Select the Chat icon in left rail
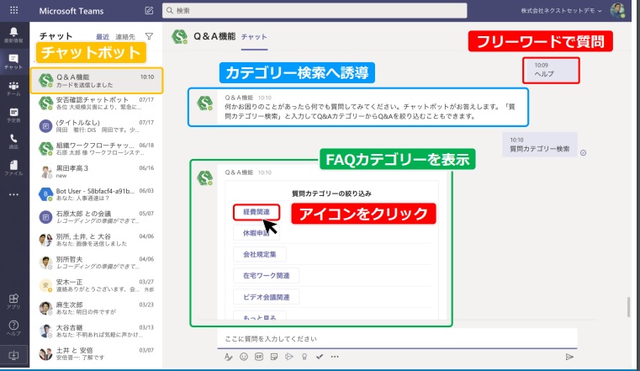This screenshot has width=640, height=371. point(13,61)
